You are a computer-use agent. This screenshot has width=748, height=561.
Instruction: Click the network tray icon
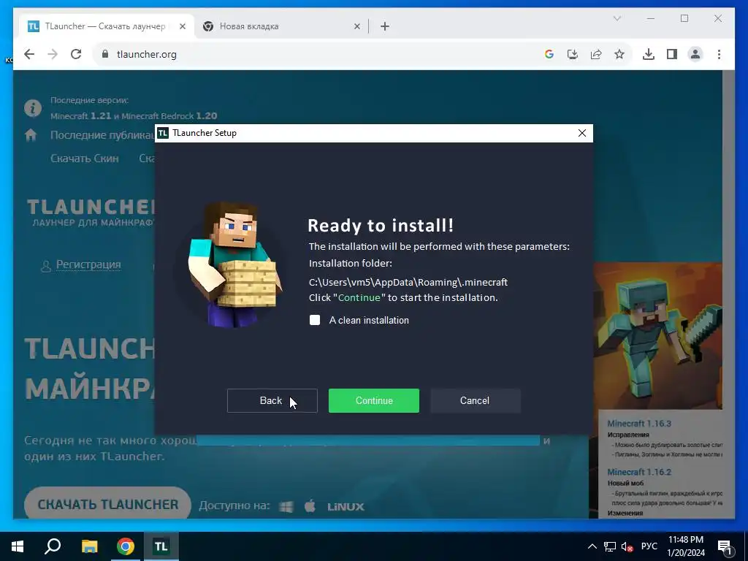pyautogui.click(x=610, y=546)
